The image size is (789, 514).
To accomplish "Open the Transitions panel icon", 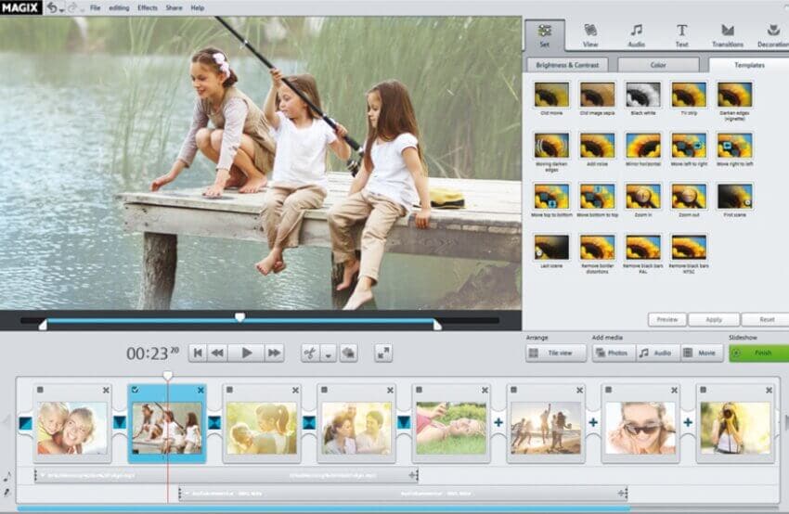I will click(728, 31).
